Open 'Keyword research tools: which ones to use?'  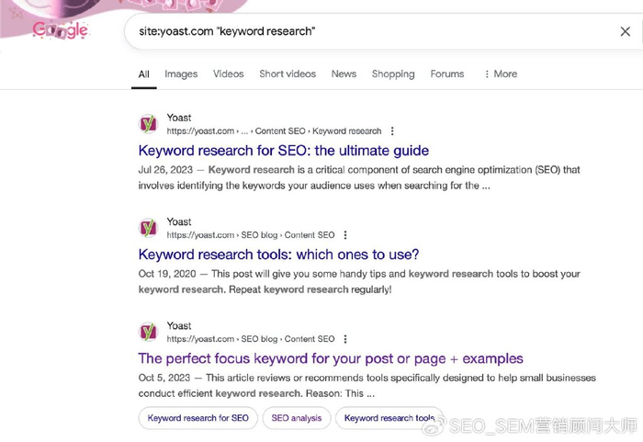click(278, 255)
